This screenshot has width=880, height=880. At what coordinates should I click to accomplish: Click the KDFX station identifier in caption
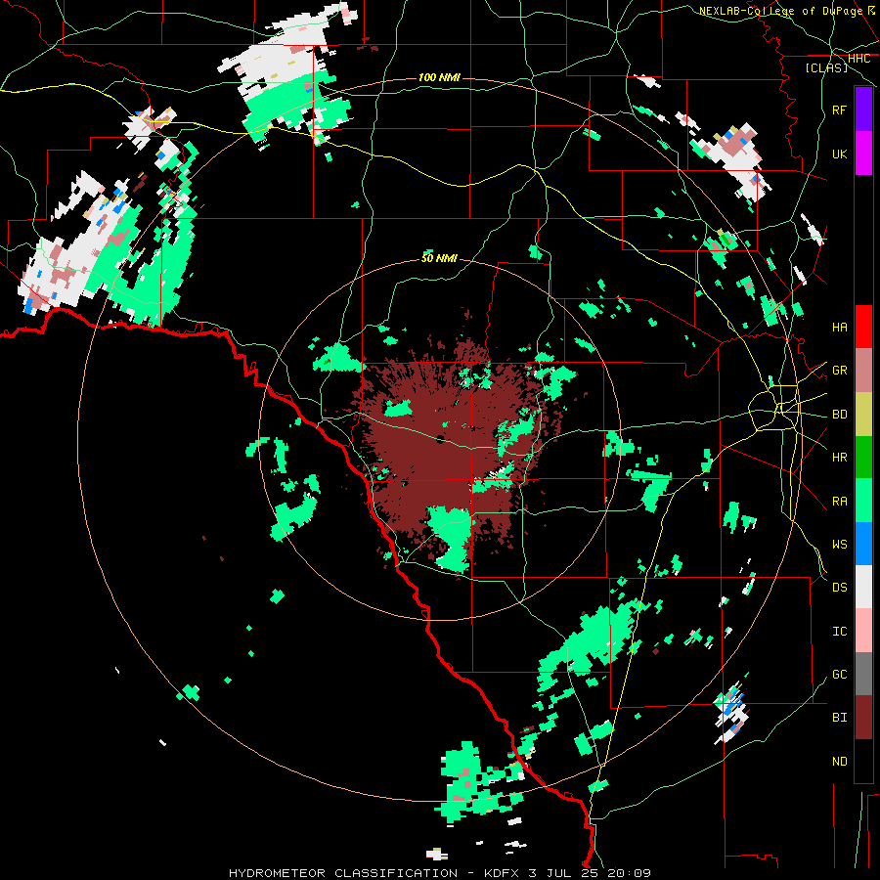coord(502,873)
